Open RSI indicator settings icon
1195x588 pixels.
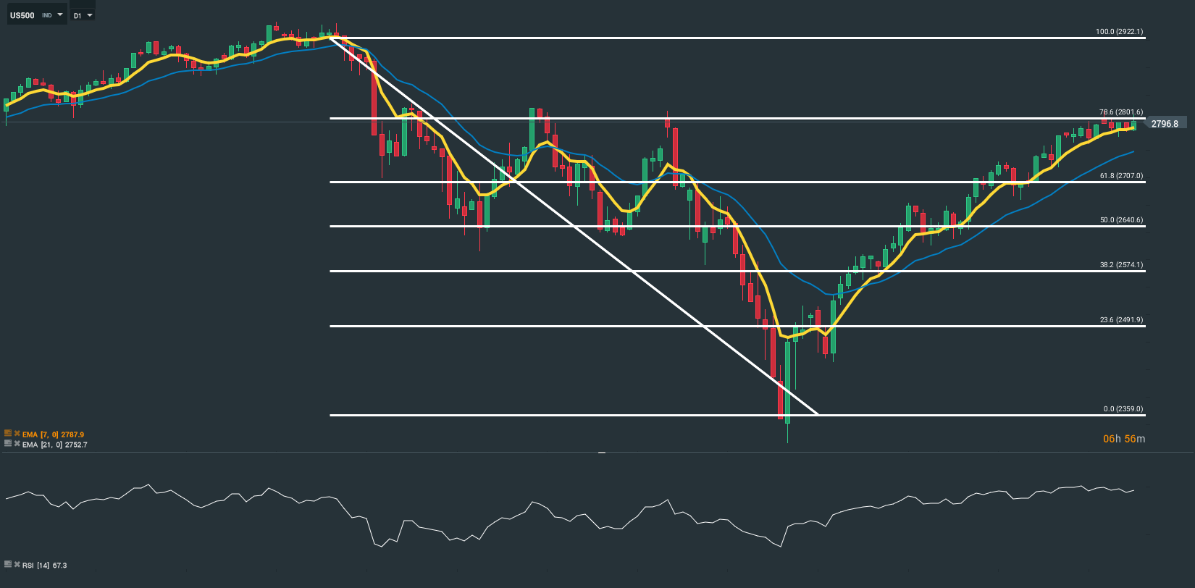(8, 564)
